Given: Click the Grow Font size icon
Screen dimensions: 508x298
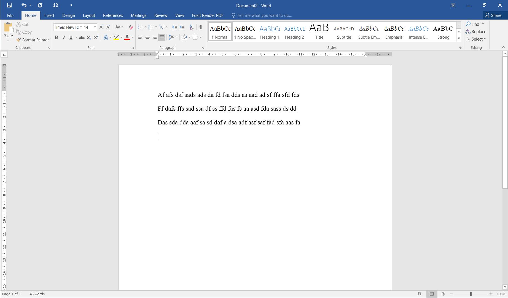Looking at the screenshot, I should point(101,27).
